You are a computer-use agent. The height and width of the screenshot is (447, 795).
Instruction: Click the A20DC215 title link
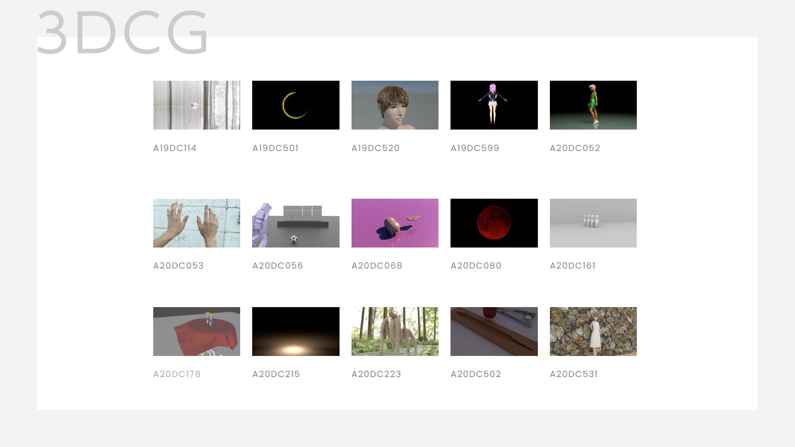click(276, 374)
